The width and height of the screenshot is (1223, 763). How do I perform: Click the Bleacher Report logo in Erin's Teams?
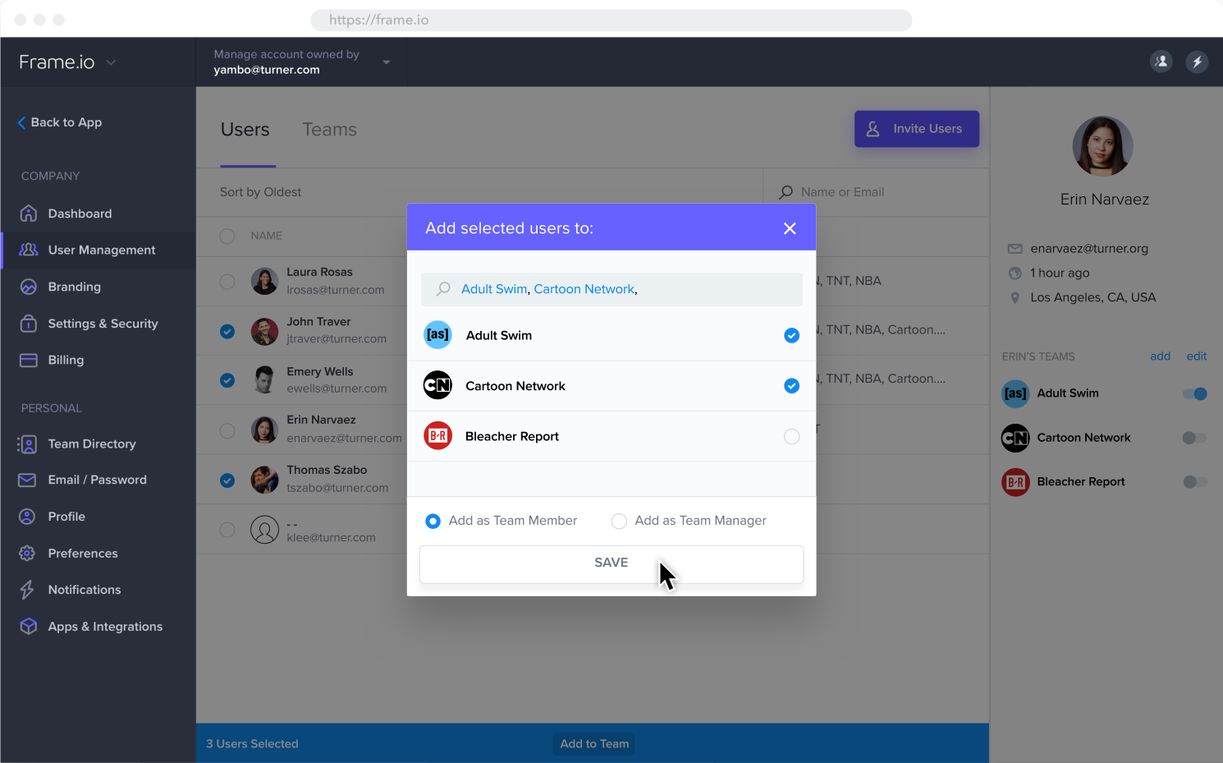pos(1015,482)
